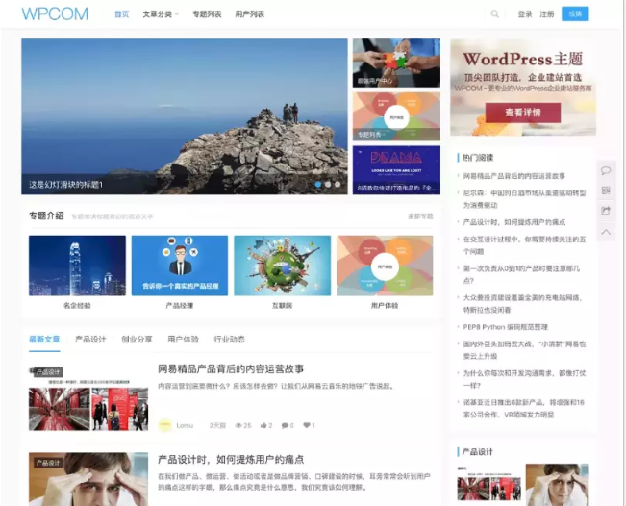Click the heart favorite icon on first article
Viewport: 626px width, 506px height.
click(x=306, y=425)
